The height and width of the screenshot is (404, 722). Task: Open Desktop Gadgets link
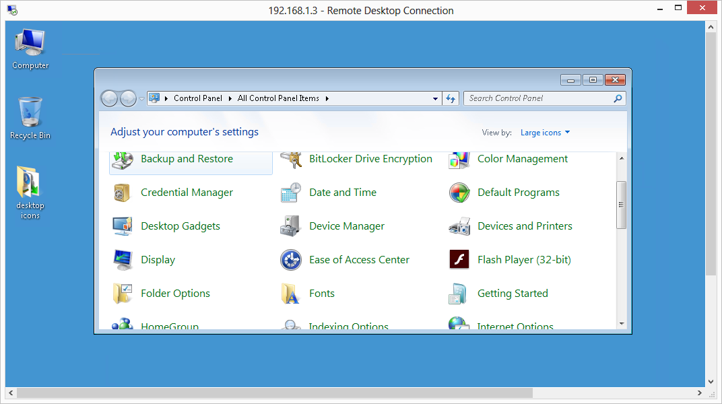(x=180, y=226)
